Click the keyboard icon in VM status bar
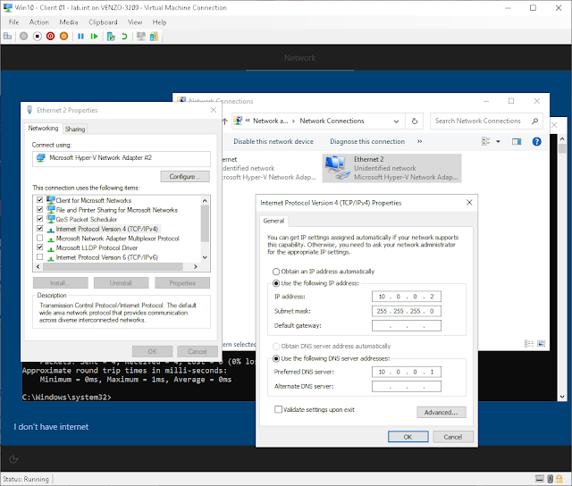 [540, 478]
